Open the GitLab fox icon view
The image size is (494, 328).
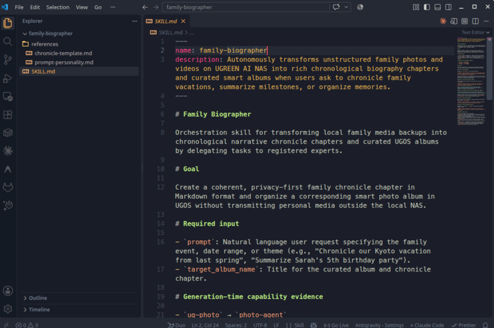coord(8,188)
